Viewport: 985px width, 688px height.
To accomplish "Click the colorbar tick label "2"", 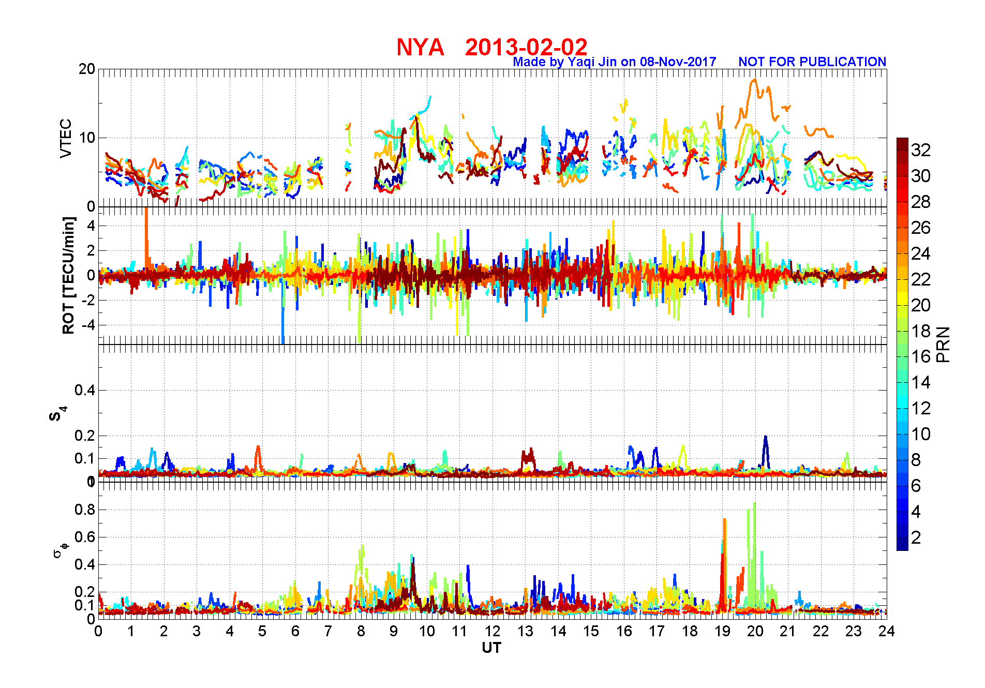I will (x=916, y=537).
